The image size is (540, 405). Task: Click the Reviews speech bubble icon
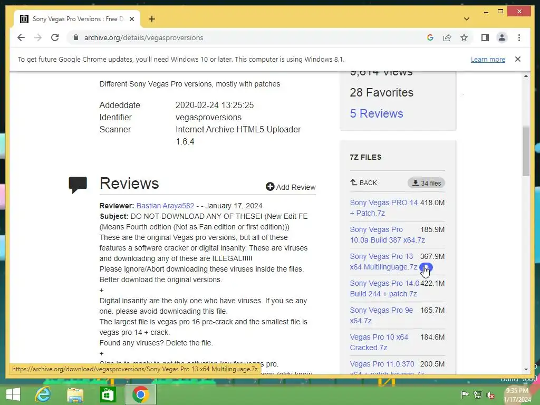click(78, 185)
